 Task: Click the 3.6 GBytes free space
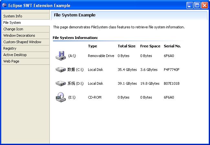pyautogui.click(x=149, y=70)
